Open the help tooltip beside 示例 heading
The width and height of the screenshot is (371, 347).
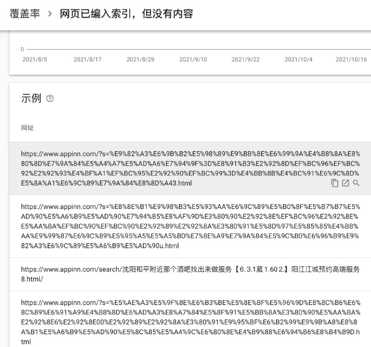(x=50, y=98)
